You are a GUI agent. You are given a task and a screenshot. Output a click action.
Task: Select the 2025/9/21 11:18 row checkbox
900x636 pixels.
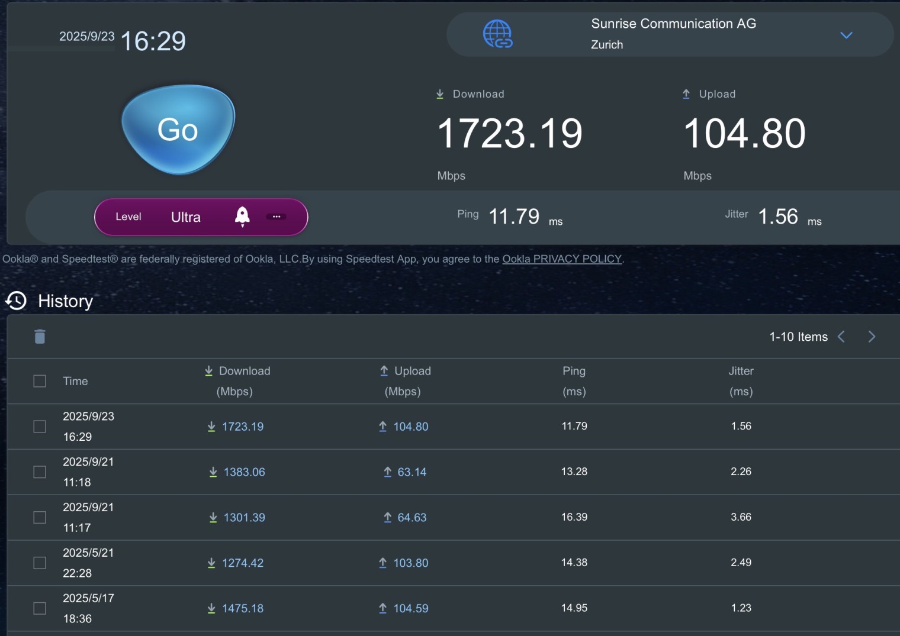(x=40, y=472)
